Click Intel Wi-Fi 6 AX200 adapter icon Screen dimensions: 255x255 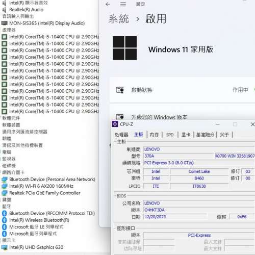pos(5,186)
